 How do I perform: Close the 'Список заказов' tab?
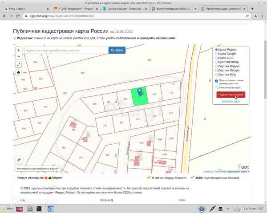[x=146, y=9]
